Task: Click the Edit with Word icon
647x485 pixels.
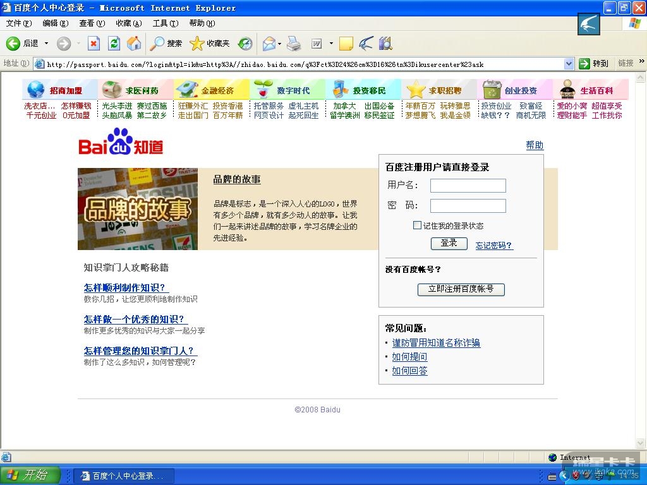Action: click(x=317, y=44)
